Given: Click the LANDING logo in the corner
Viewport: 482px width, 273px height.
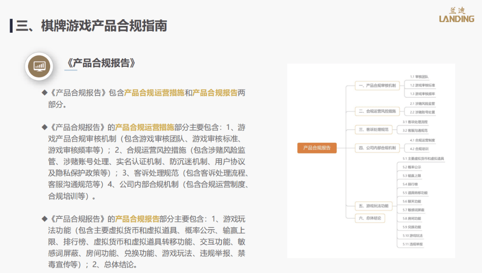Looking at the screenshot, I should pos(456,15).
